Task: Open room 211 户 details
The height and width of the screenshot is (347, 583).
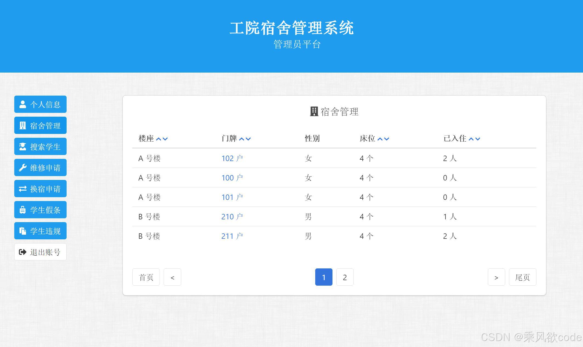Action: click(x=232, y=236)
